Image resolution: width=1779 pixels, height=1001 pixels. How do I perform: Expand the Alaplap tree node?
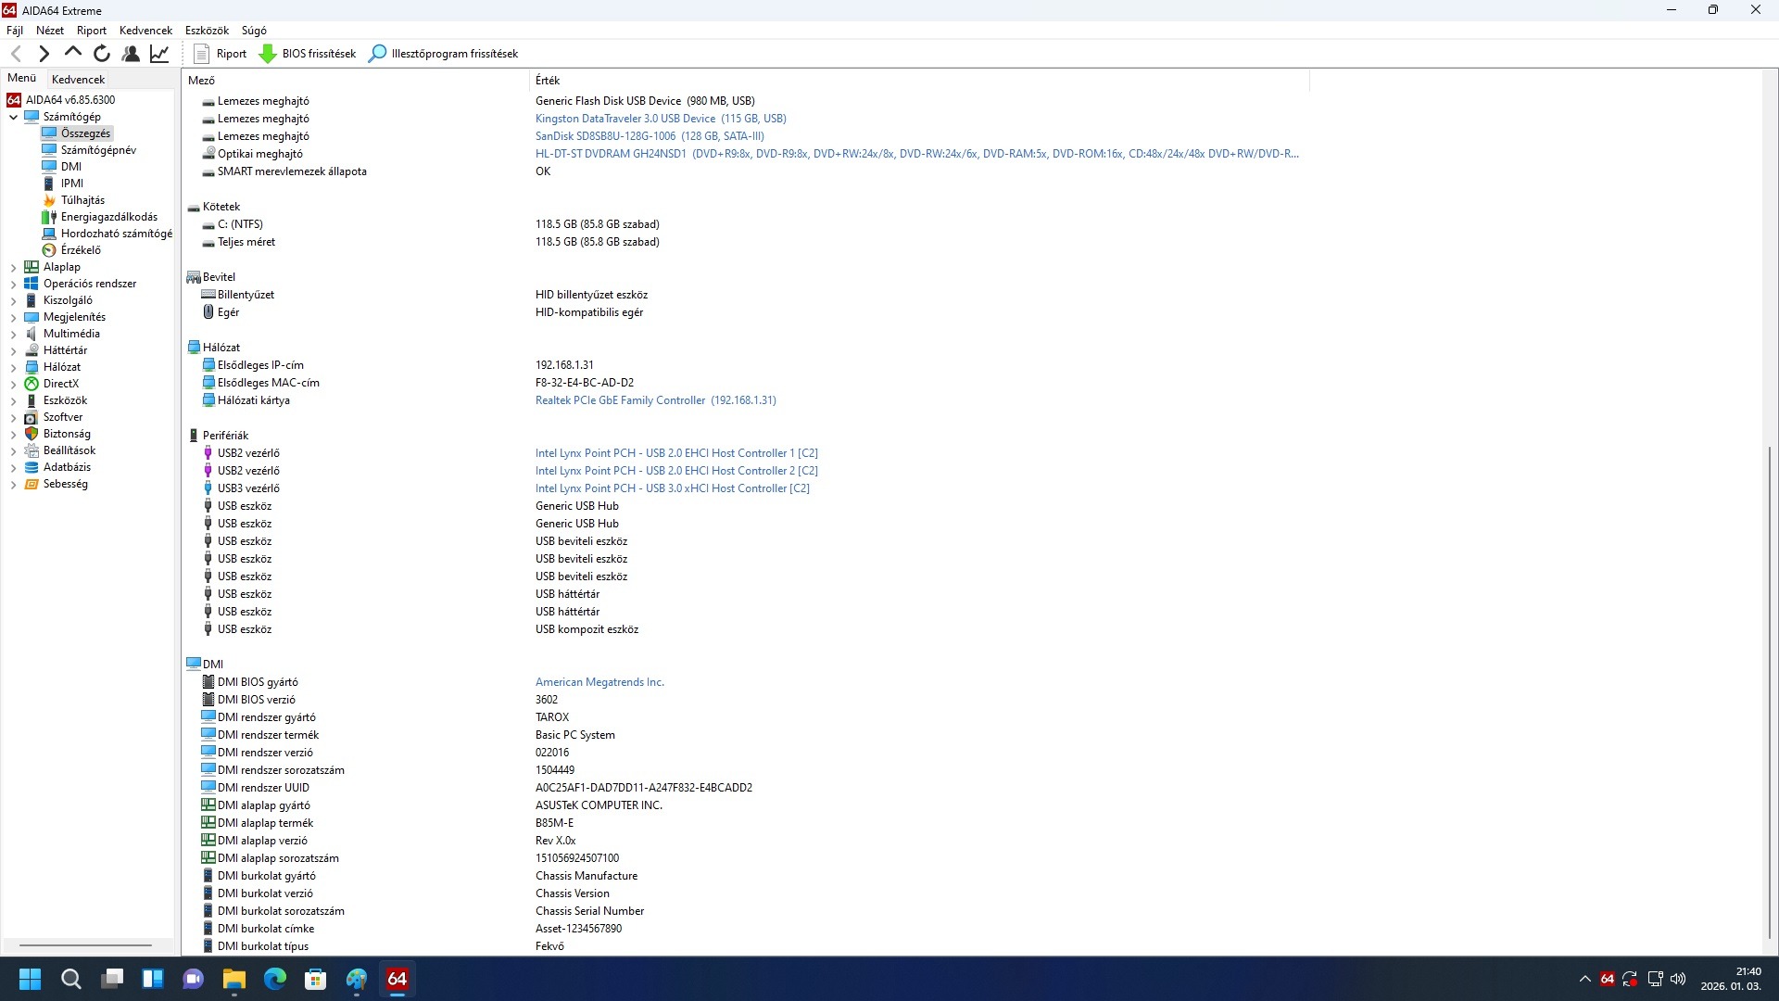(14, 267)
